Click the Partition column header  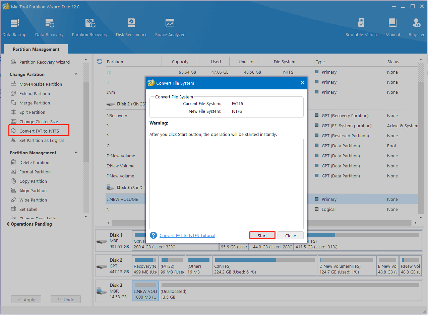(x=133, y=62)
